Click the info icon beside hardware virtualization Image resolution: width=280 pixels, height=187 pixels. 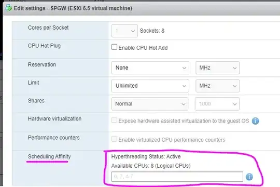pos(255,121)
